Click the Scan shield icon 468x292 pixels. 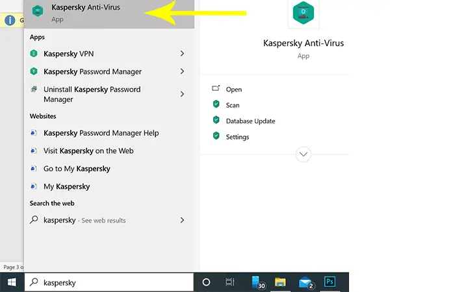pos(216,104)
